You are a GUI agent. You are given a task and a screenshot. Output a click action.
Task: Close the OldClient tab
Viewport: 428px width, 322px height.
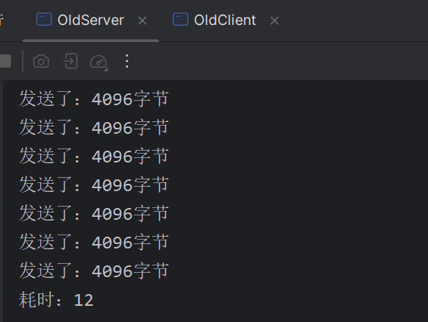[275, 21]
